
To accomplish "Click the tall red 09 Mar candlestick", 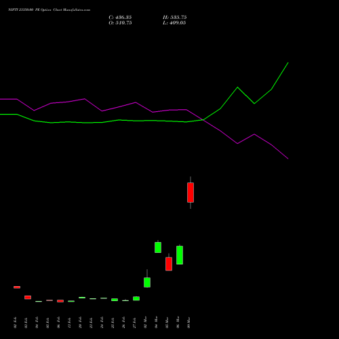I will tap(191, 193).
